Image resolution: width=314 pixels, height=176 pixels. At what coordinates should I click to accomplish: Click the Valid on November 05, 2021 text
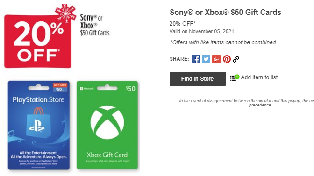point(202,31)
